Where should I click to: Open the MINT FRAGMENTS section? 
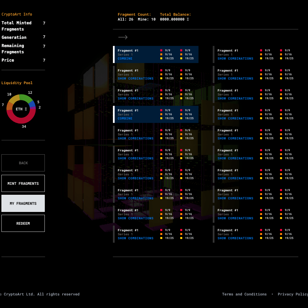(23, 183)
